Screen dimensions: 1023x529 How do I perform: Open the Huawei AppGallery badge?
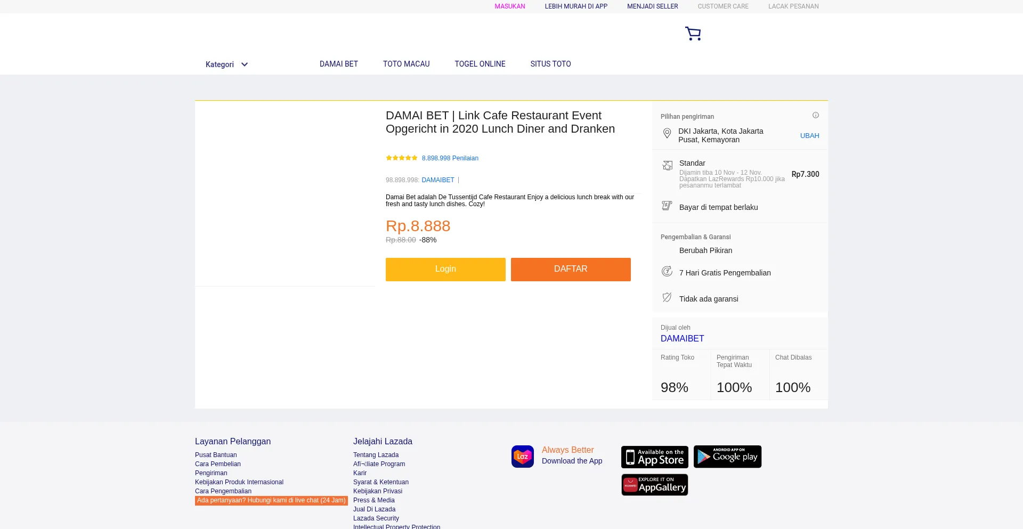point(655,485)
